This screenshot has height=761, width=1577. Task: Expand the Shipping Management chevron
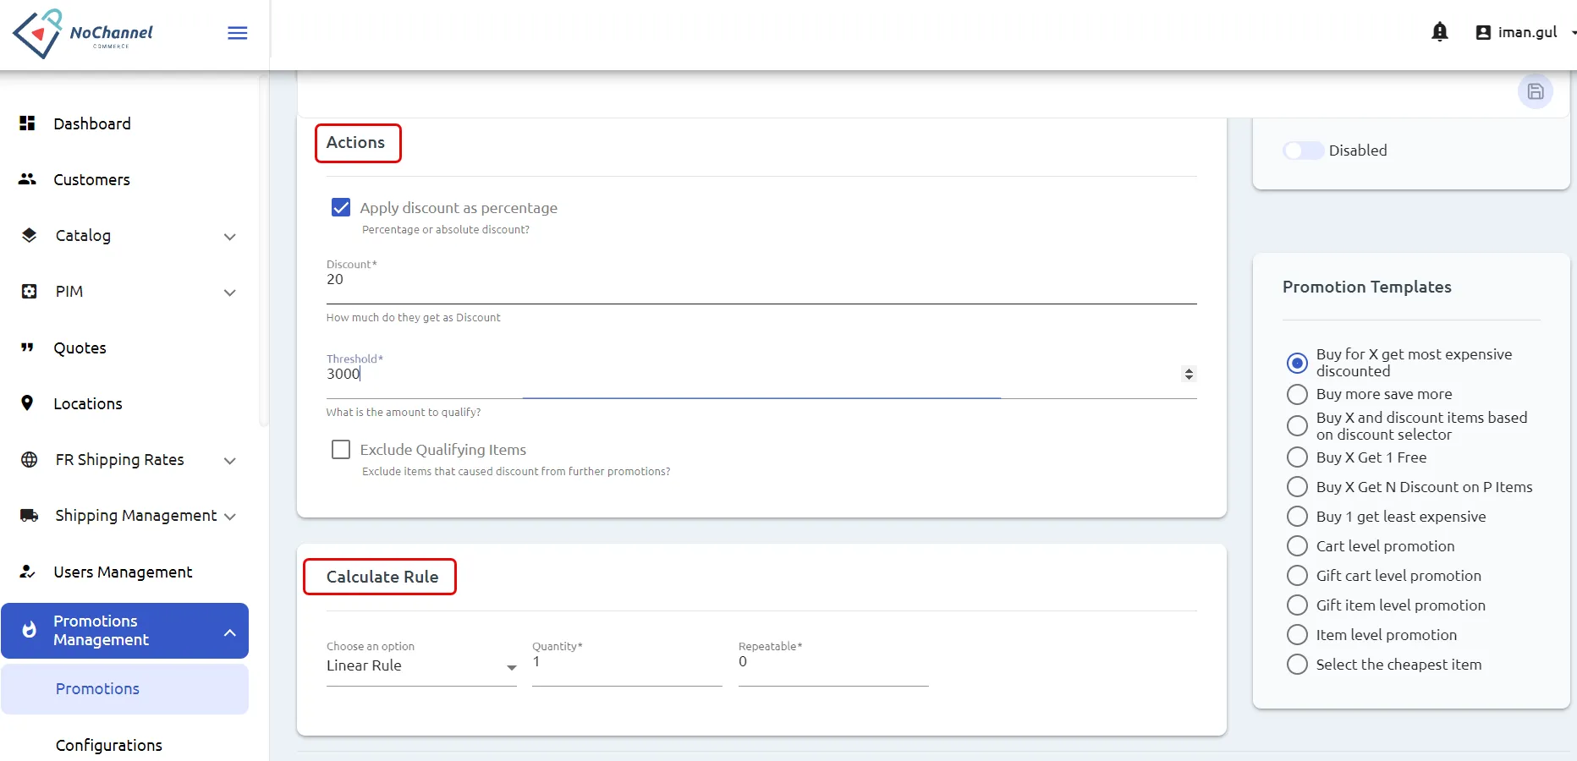229,517
